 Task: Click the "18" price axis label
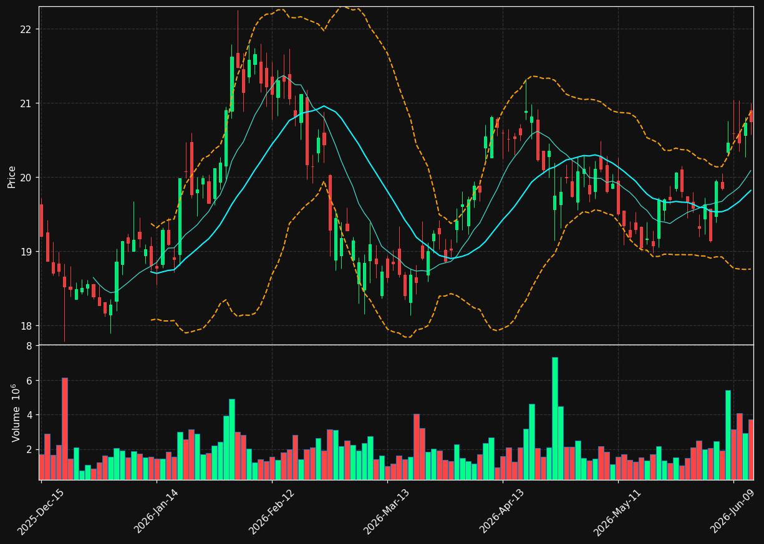(27, 326)
